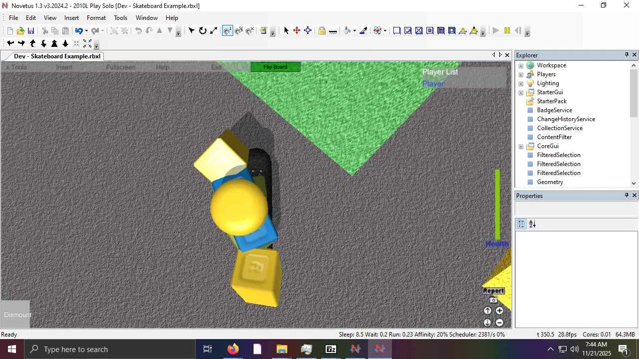Click the in-game zoom in plus button

499,311
